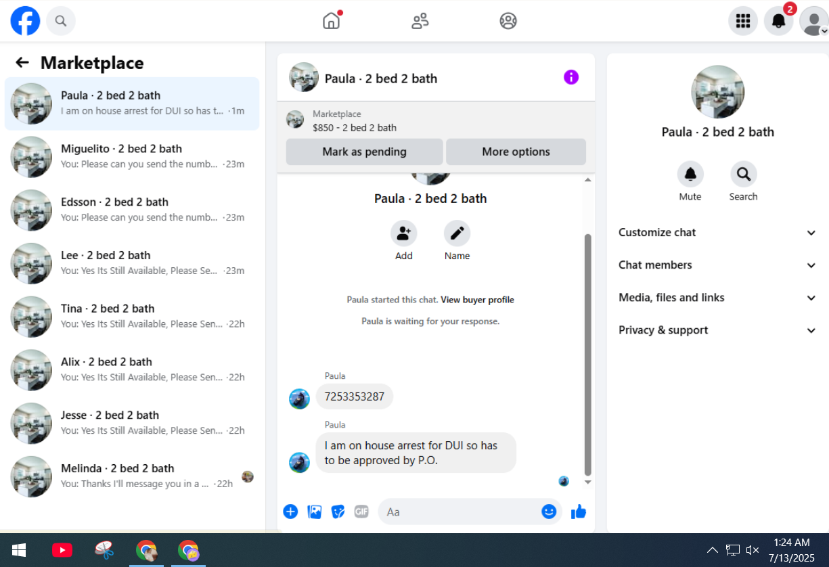Open the Facebook search icon
Viewport: 829px width, 567px height.
click(x=61, y=21)
